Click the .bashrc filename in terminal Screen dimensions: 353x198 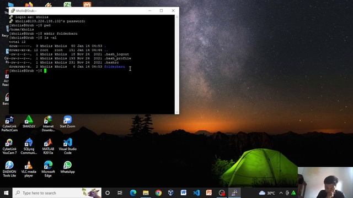[x=111, y=62]
